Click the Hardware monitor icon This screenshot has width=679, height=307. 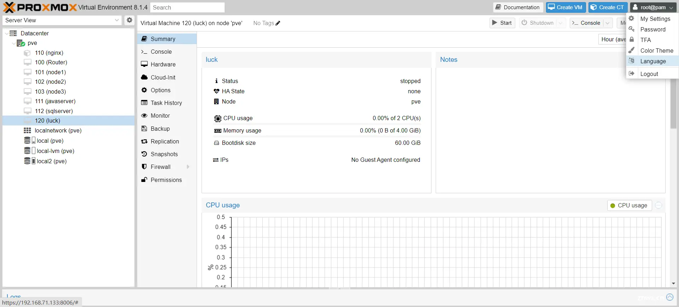point(144,64)
